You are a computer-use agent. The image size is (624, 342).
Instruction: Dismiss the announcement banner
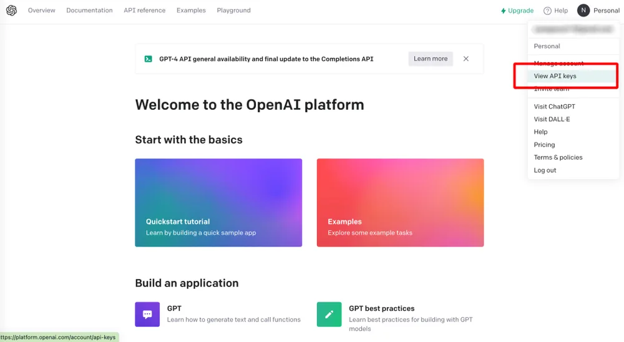[x=466, y=59]
